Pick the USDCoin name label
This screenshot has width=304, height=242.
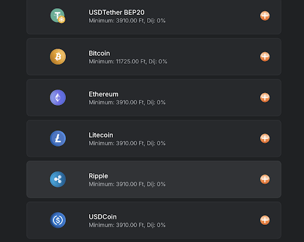[x=103, y=217]
